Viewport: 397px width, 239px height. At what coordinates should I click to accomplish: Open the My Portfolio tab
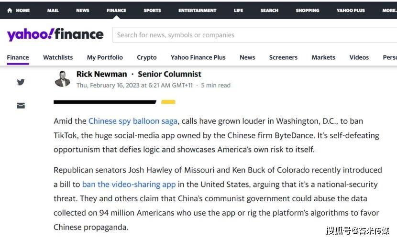coord(105,57)
